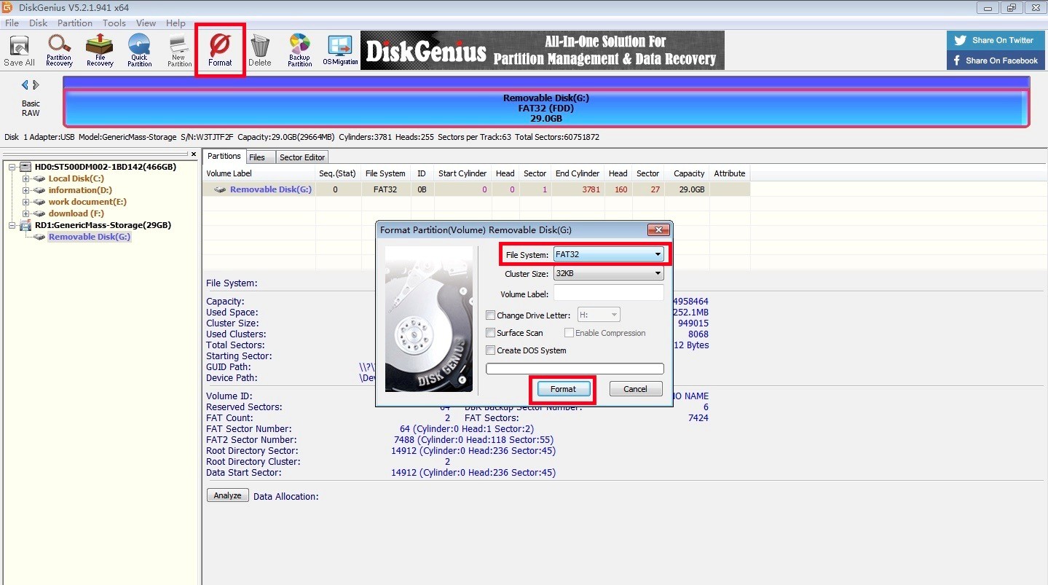Screen dimensions: 1048x585
Task: Click the Volume Label column header
Action: (259, 173)
